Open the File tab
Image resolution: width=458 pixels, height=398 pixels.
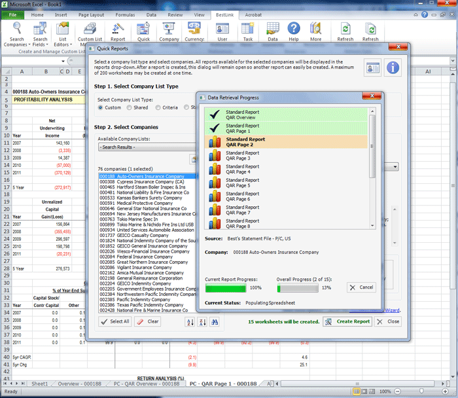tap(12, 15)
